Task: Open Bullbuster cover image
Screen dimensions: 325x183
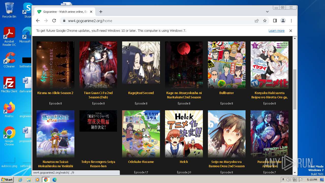Action: [226, 65]
